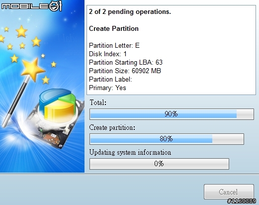Click the 'Create Partition' heading
Screen dimensions: 259x205
(x=114, y=28)
